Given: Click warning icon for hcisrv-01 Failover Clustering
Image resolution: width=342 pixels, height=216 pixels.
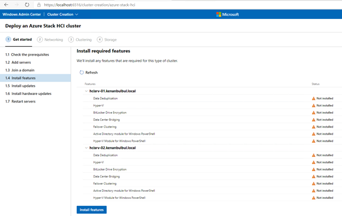Looking at the screenshot, I should coord(314,127).
